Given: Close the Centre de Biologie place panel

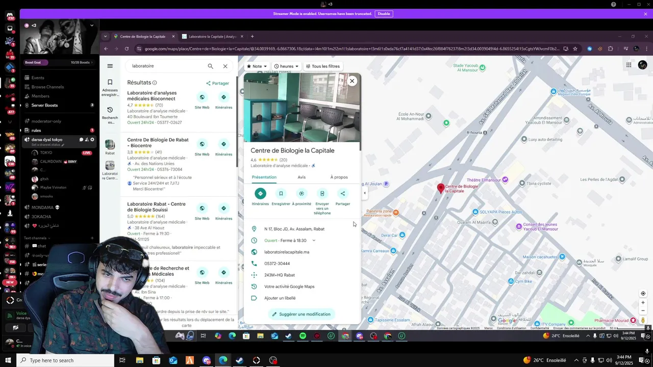Looking at the screenshot, I should (x=352, y=81).
